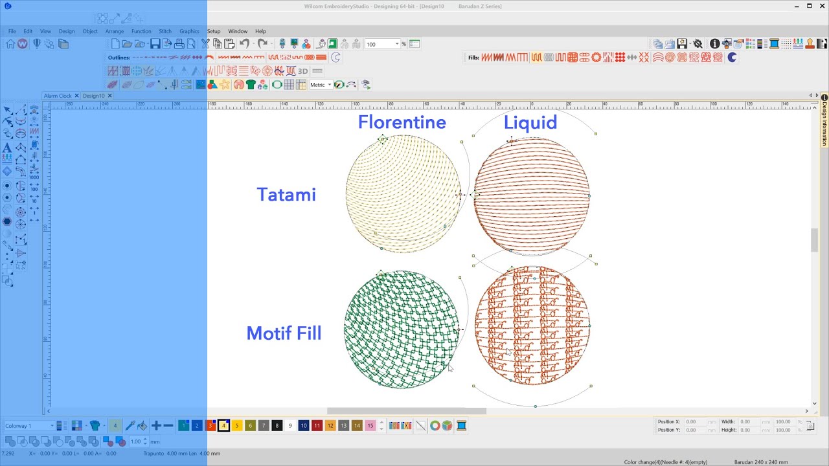The width and height of the screenshot is (829, 466).
Task: Click the thread spool icon in top-right toolbar
Action: pyautogui.click(x=773, y=43)
